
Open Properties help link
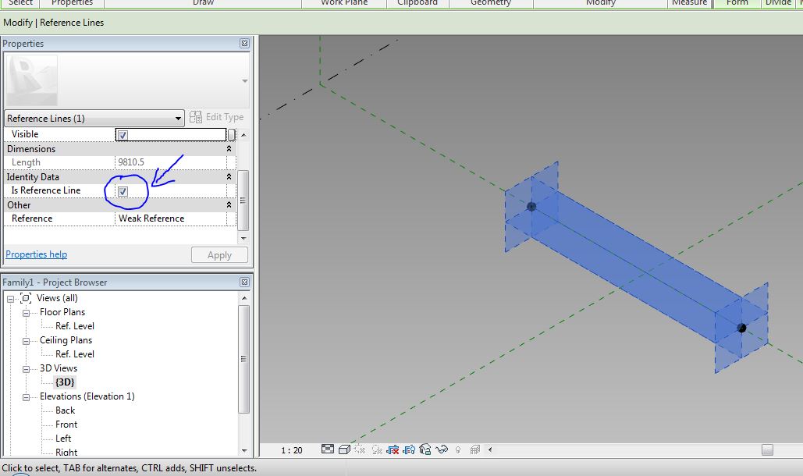[37, 254]
